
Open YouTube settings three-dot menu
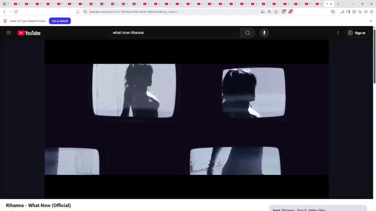click(x=338, y=33)
